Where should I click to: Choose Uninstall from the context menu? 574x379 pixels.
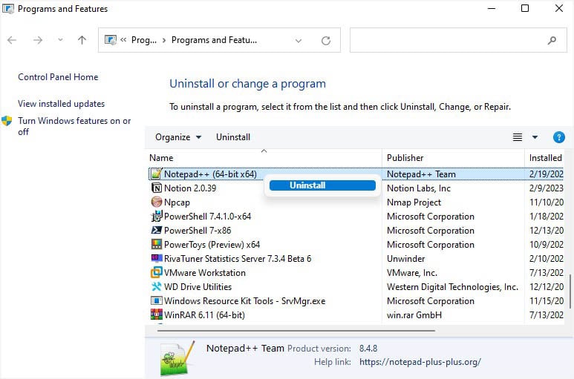tap(322, 185)
